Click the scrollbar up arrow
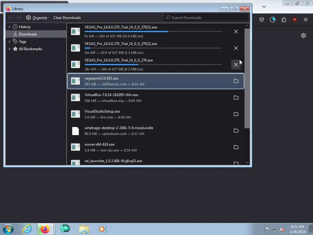This screenshot has height=235, width=313. click(x=247, y=26)
